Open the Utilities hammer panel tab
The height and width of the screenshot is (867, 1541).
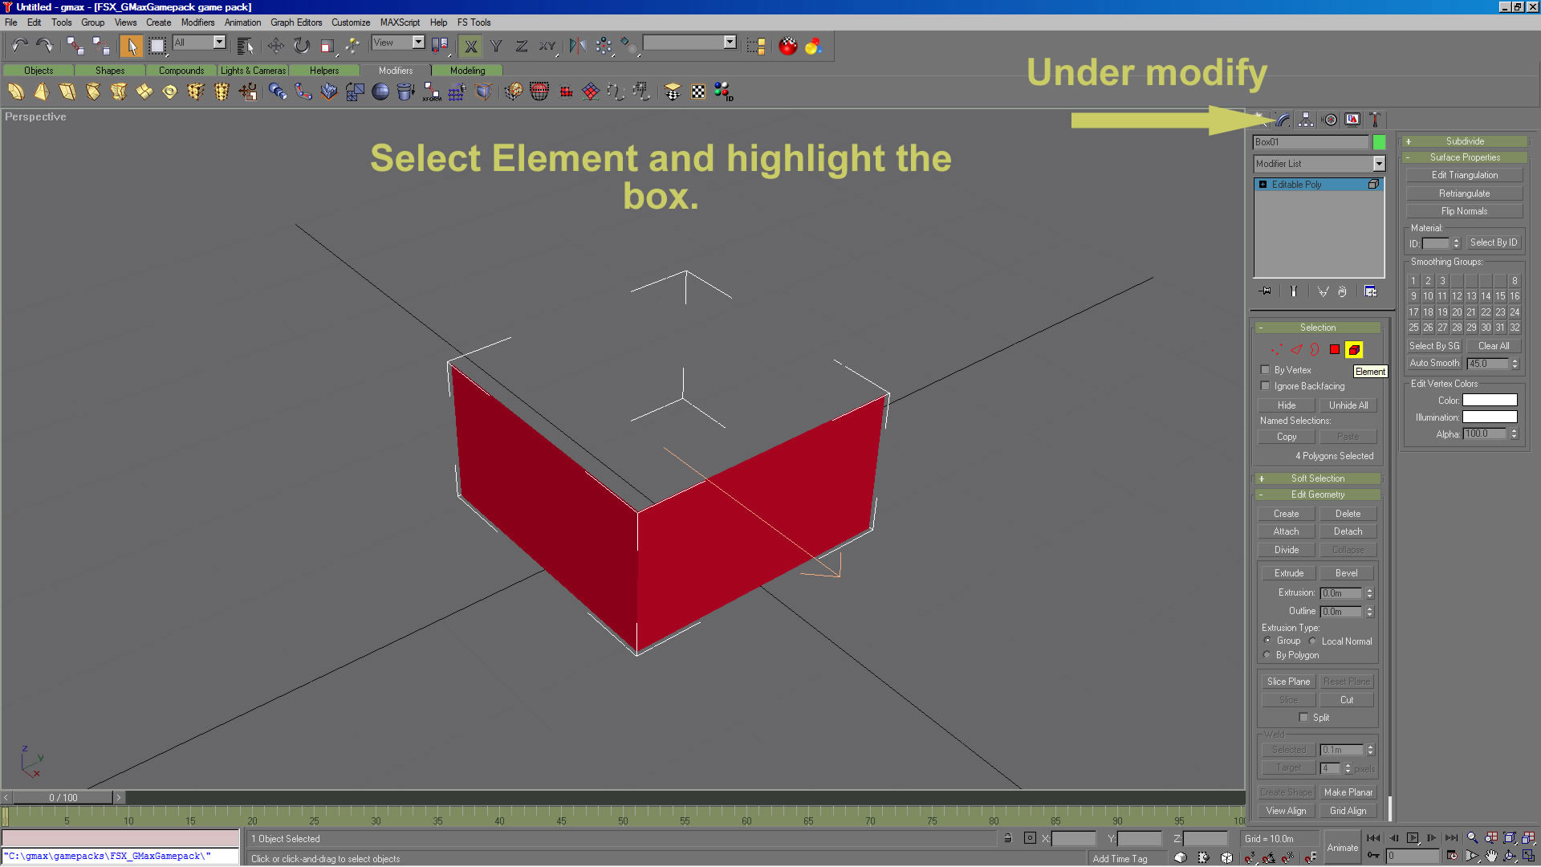pyautogui.click(x=1375, y=120)
